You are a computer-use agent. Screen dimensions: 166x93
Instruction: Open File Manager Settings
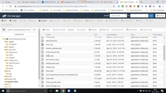160,16
